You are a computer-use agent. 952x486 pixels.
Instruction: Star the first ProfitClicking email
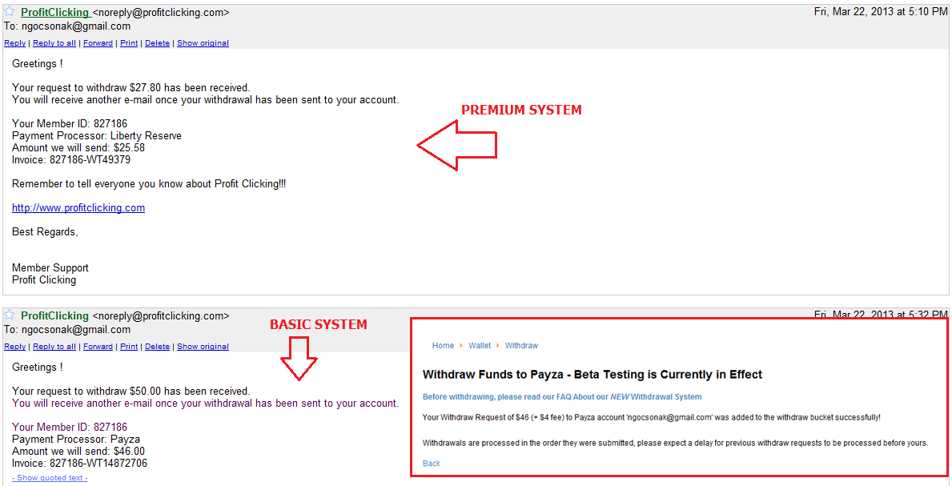click(9, 11)
